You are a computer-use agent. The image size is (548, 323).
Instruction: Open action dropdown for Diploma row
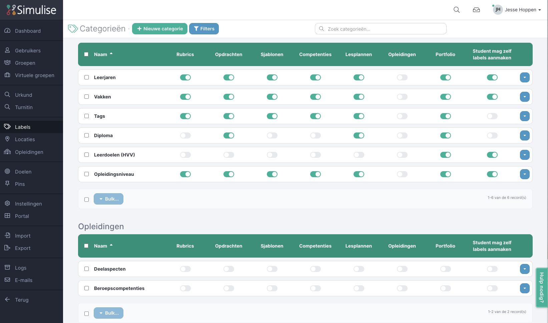click(525, 135)
